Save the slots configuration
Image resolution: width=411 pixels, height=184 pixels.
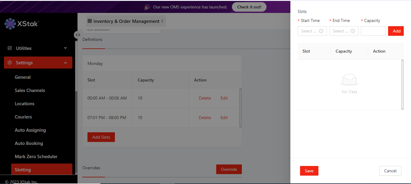click(x=309, y=171)
